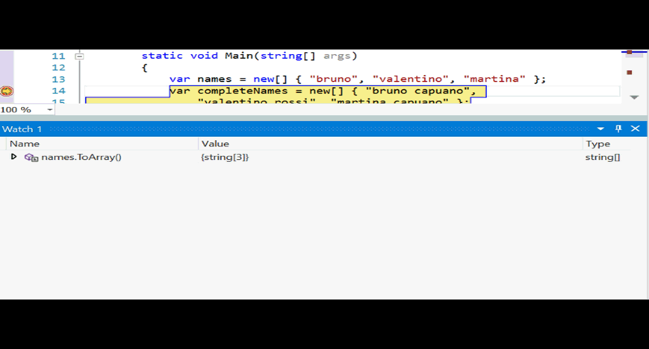
Task: Close the Watch 1 panel
Action: (635, 129)
